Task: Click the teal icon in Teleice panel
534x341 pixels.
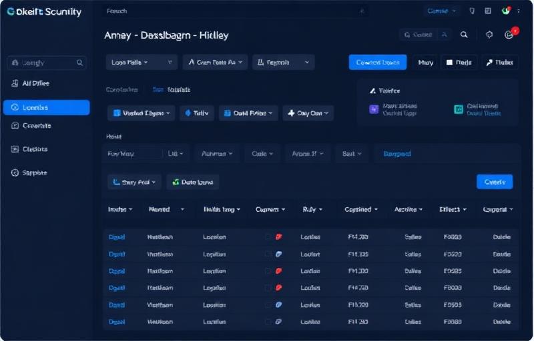Action: [459, 109]
